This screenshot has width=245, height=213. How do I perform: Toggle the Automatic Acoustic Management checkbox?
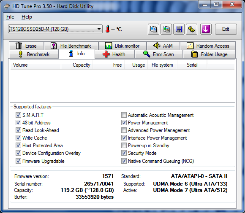point(124,115)
